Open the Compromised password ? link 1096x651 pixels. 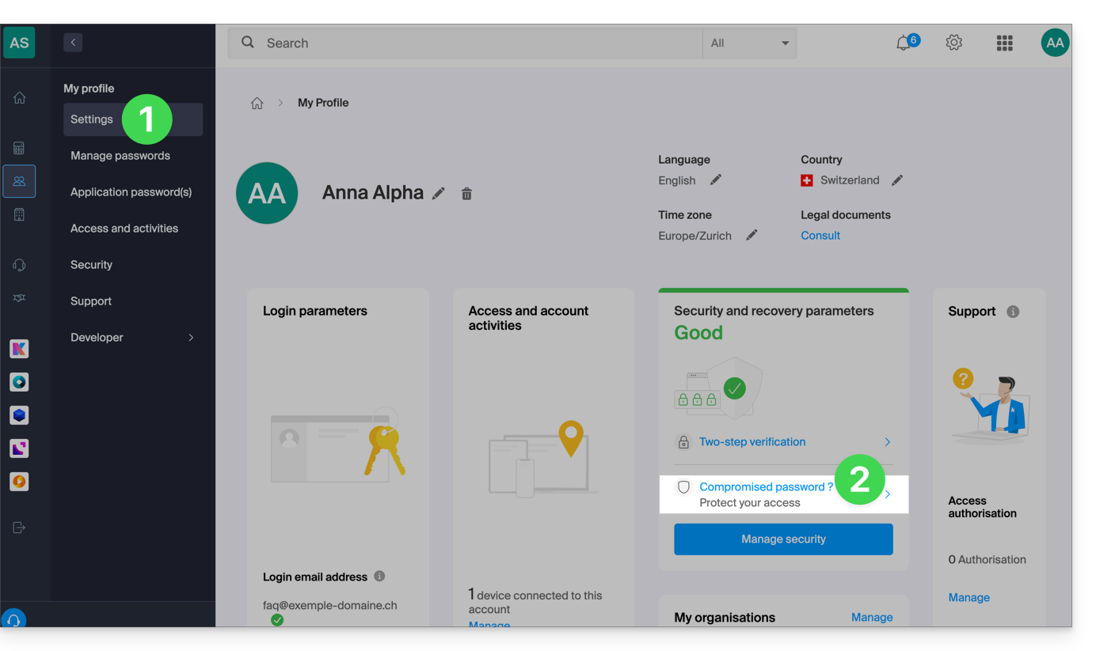767,487
